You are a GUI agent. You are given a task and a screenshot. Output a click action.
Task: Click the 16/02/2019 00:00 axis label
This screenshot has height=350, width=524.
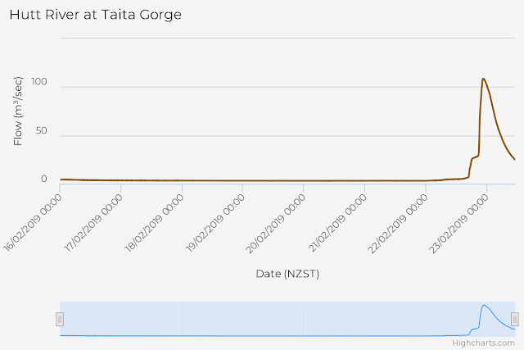pos(33,222)
